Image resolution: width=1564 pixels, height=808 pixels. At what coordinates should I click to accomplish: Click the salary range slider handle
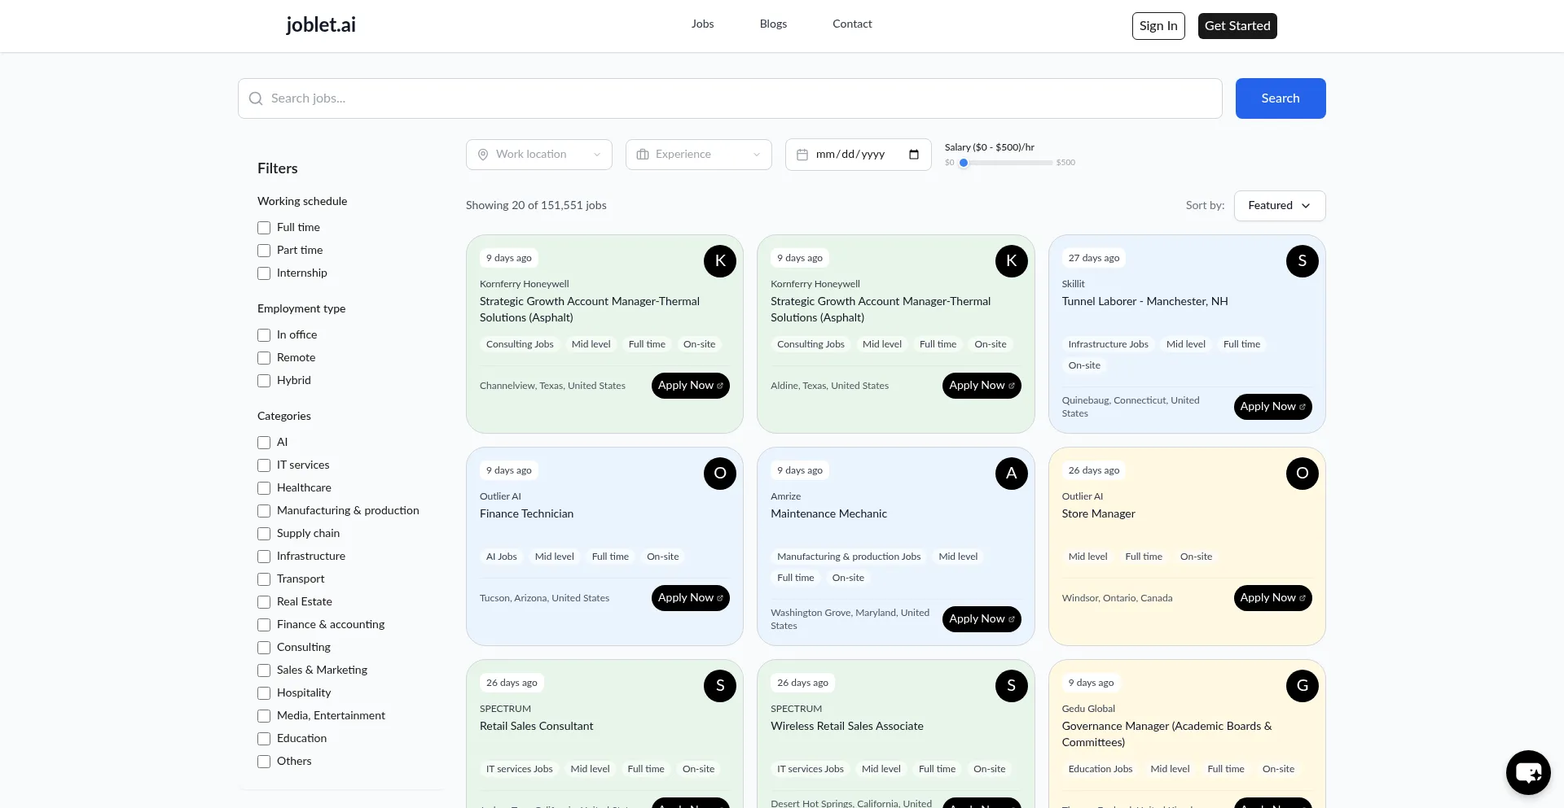964,163
